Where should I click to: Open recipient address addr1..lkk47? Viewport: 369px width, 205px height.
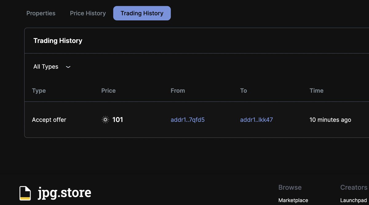(256, 120)
